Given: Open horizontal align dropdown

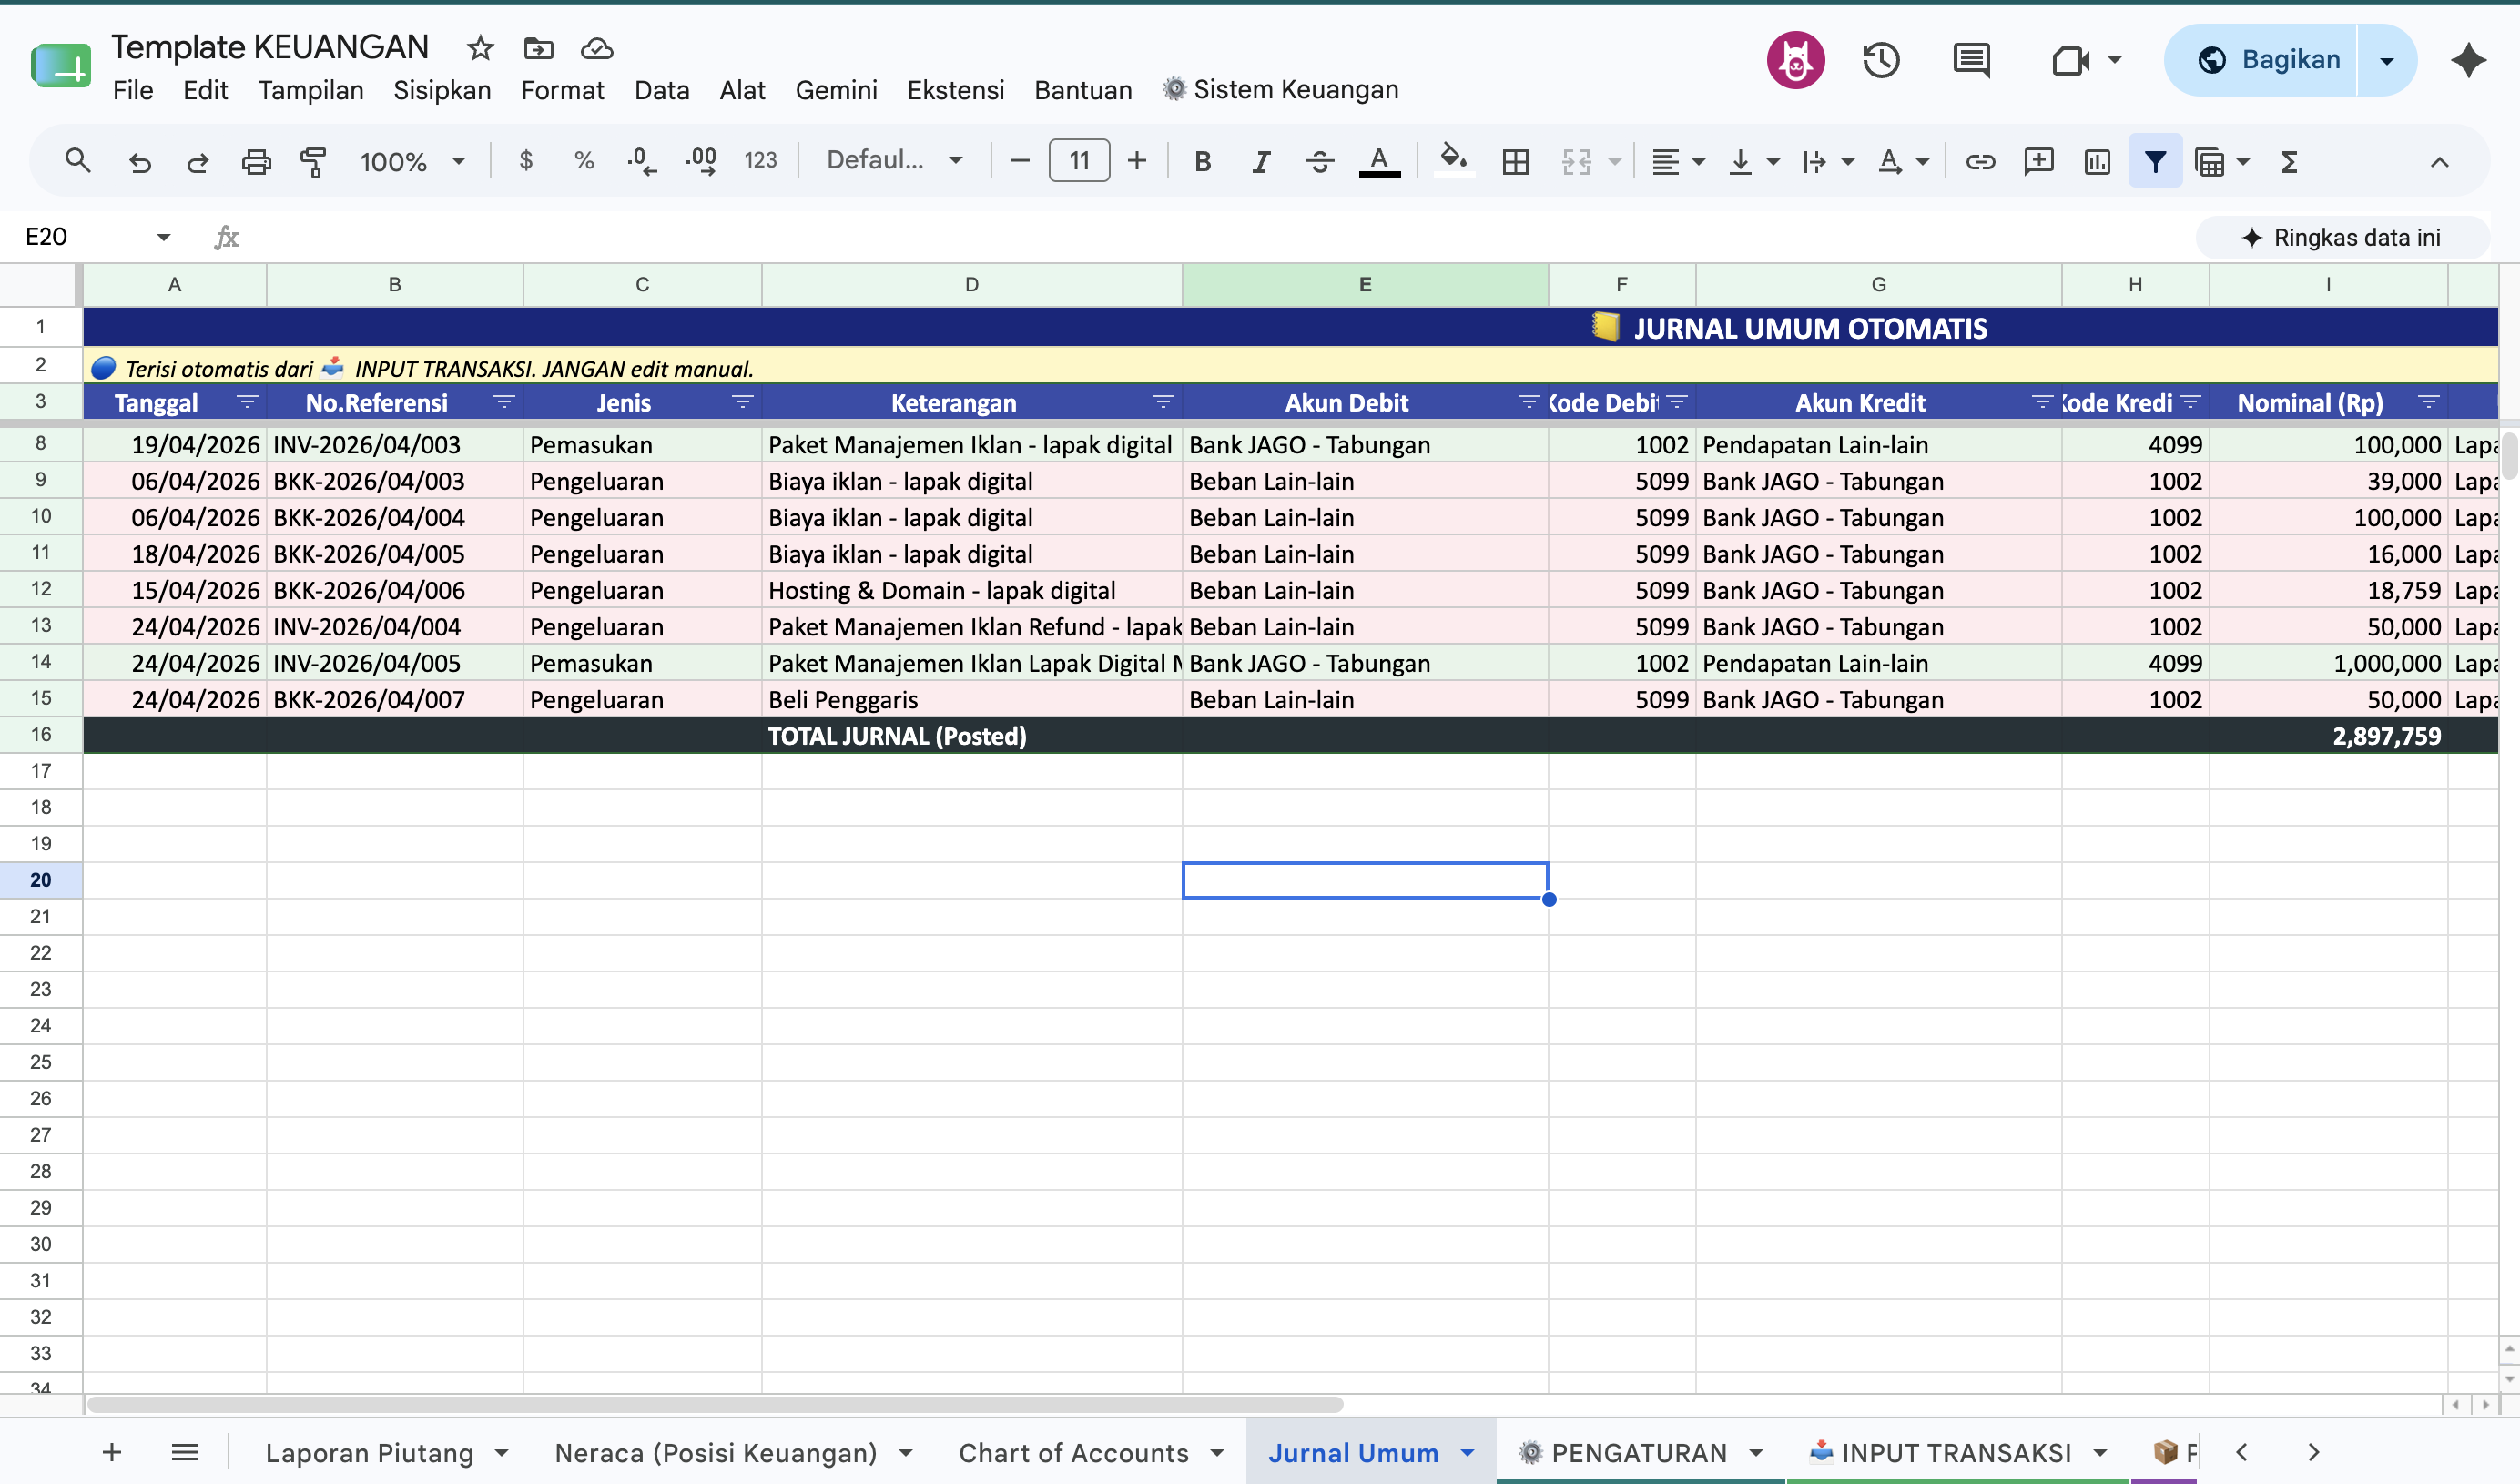Looking at the screenshot, I should [x=1677, y=162].
